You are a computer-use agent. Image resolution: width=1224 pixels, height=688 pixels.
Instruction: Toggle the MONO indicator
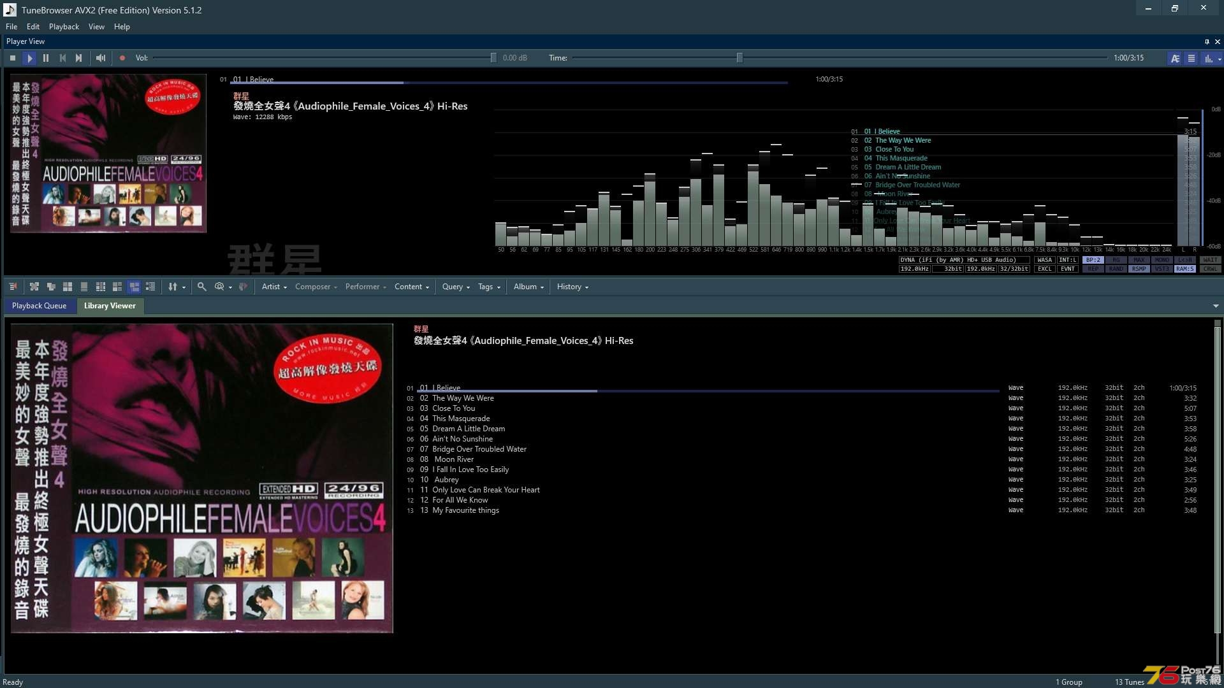click(x=1162, y=260)
